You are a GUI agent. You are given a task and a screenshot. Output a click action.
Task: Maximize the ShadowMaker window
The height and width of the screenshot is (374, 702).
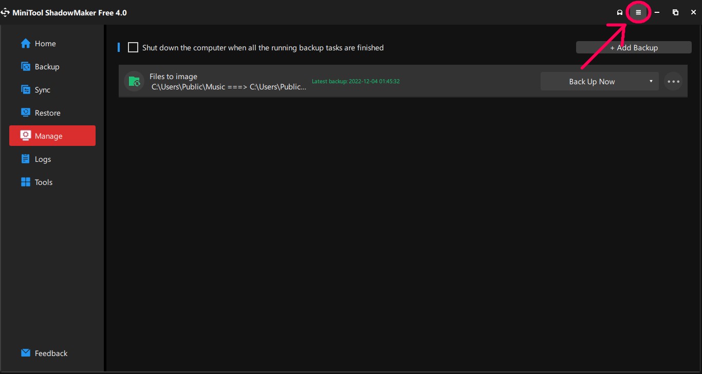[x=675, y=12]
